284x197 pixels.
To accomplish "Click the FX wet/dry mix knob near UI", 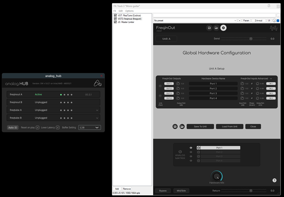I will pyautogui.click(x=274, y=21).
